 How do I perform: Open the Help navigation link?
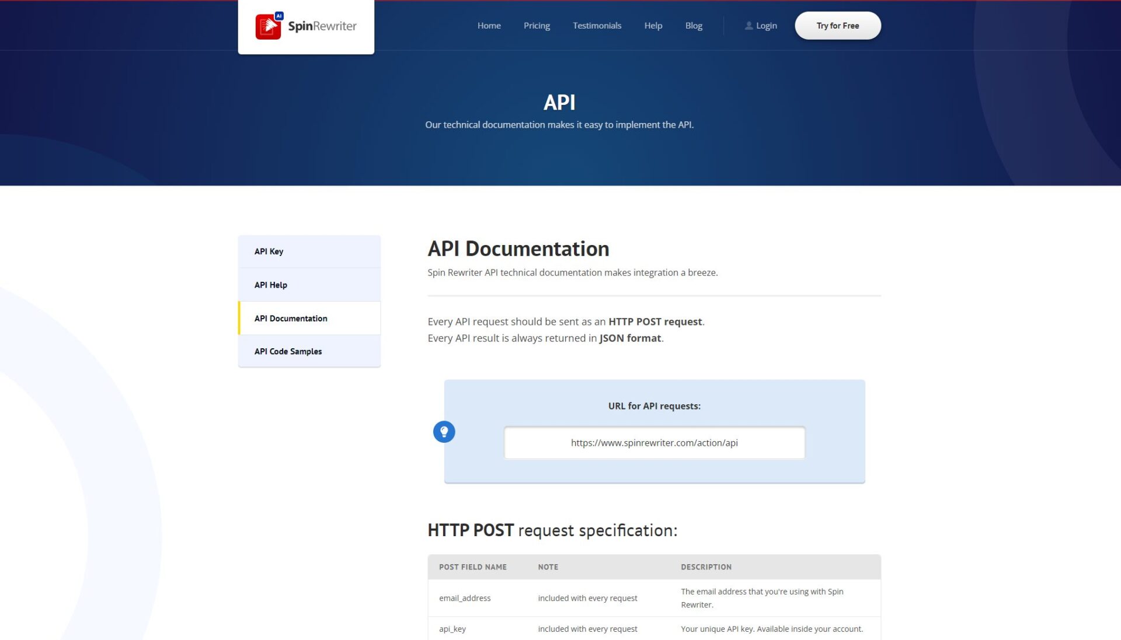pos(653,26)
